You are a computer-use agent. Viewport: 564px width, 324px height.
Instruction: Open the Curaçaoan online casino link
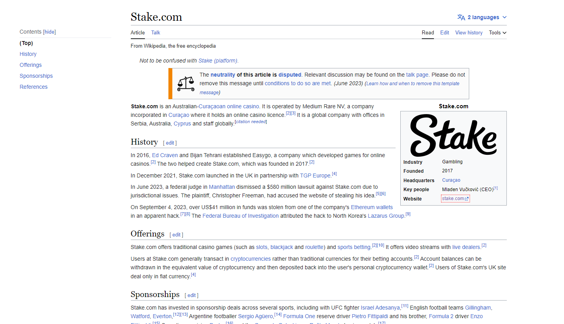click(x=229, y=106)
